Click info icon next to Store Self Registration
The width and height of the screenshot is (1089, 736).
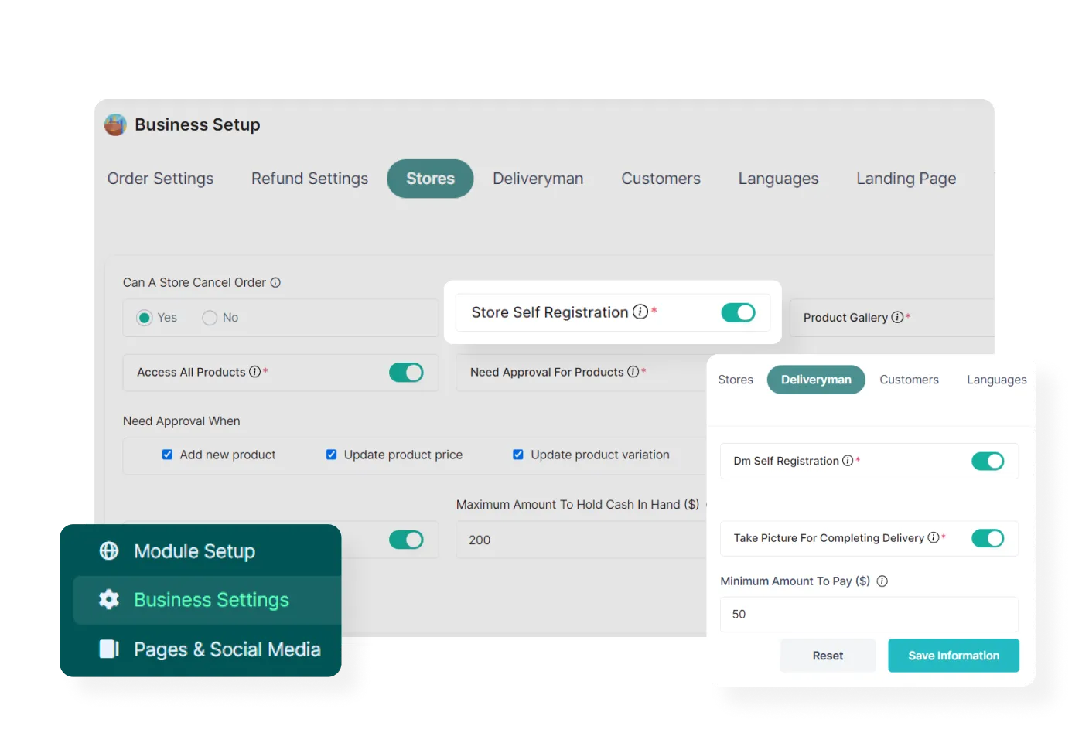pos(640,312)
